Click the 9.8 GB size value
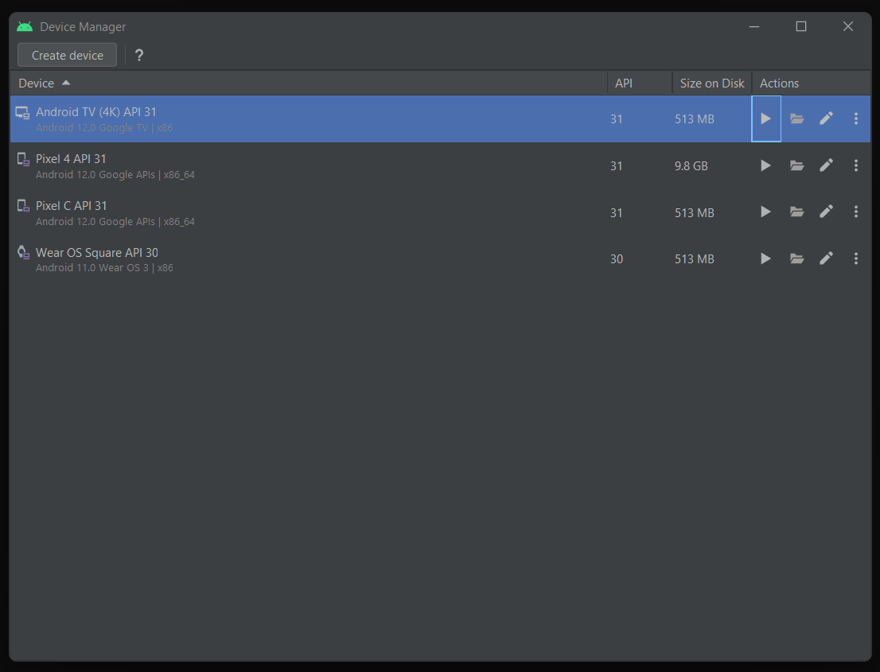 [691, 166]
